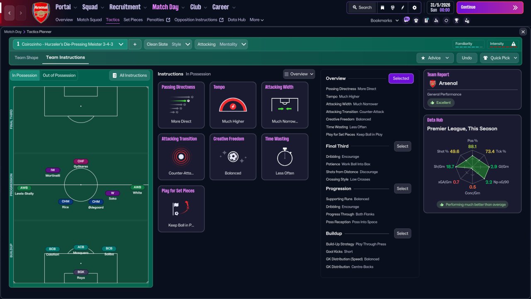Switch pitch view to Out of Possession
This screenshot has height=299, width=531.
pos(59,75)
